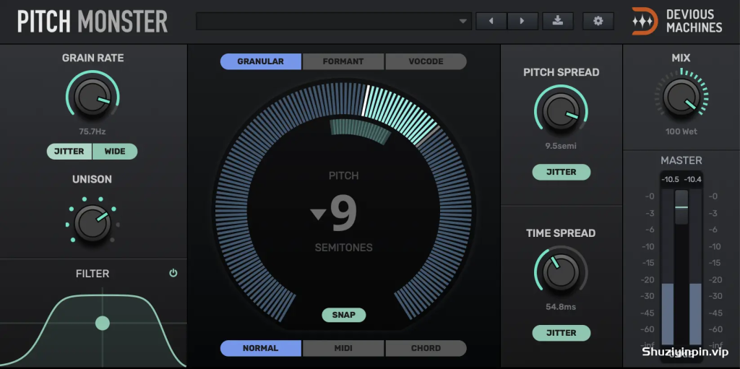Click the save preset download icon
740x369 pixels.
(558, 21)
